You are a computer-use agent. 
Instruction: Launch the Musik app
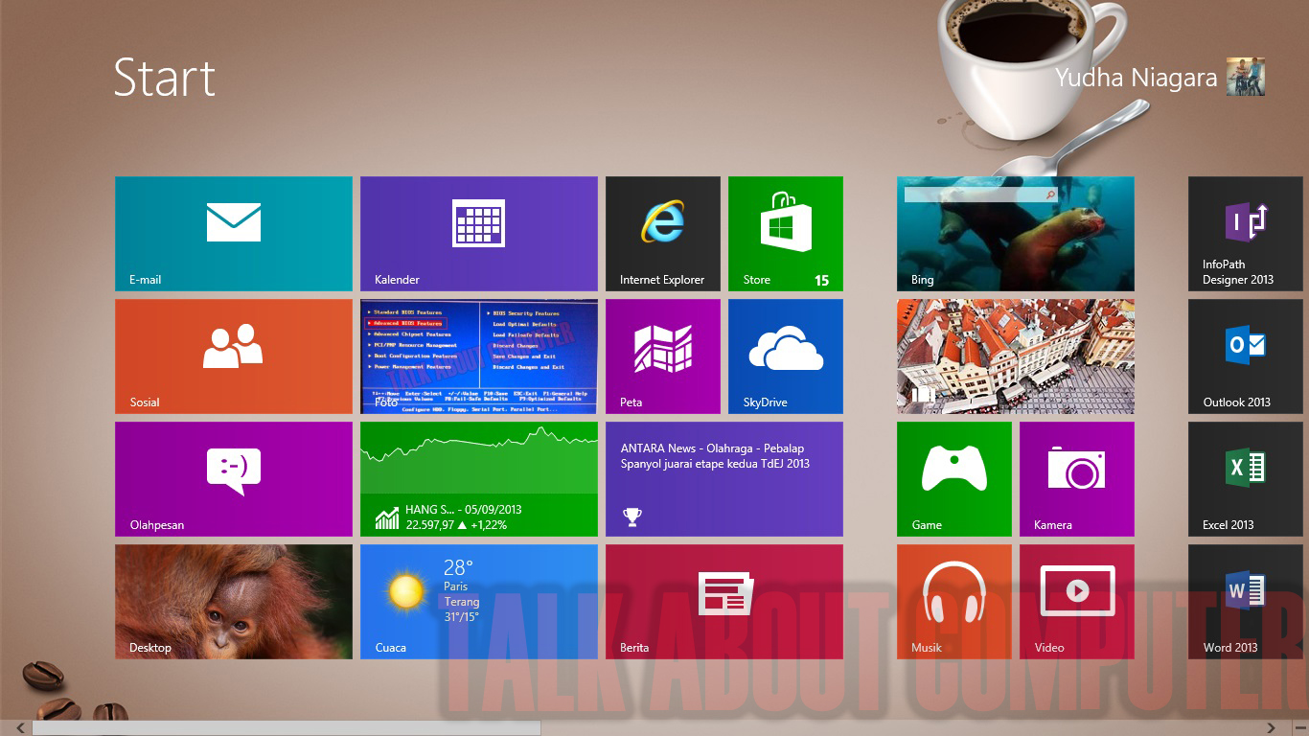(x=953, y=602)
